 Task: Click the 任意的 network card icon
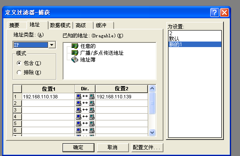pos(75,46)
